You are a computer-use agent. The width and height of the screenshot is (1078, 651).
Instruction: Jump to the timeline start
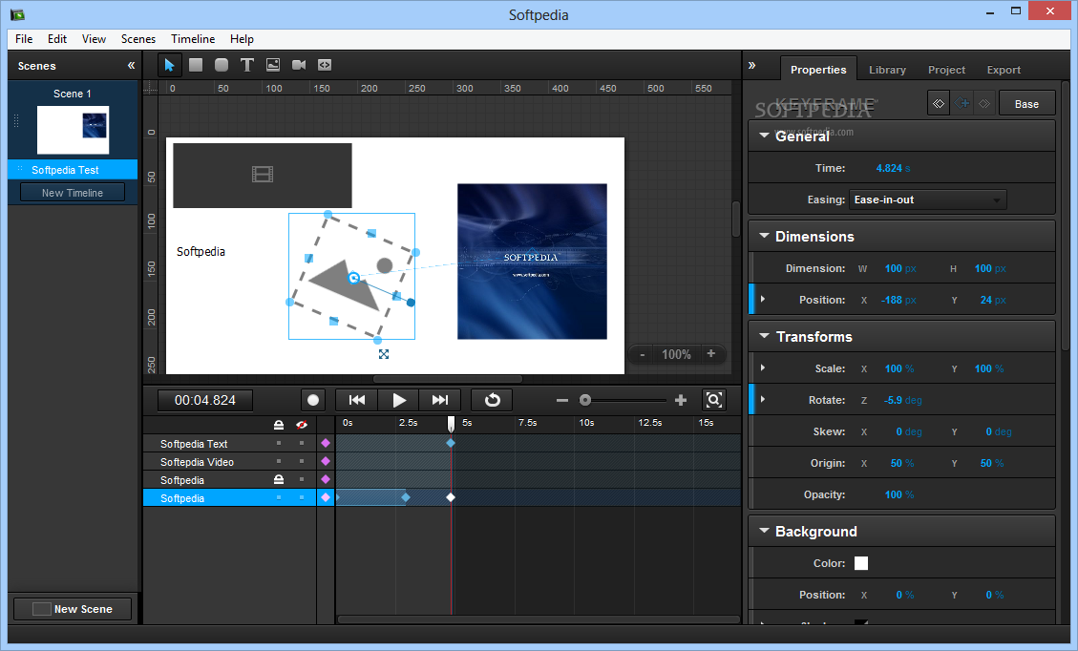click(x=357, y=400)
